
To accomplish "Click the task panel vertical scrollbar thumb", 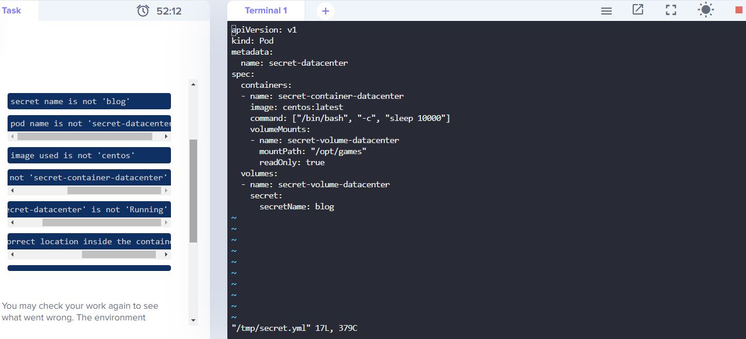I will 194,191.
